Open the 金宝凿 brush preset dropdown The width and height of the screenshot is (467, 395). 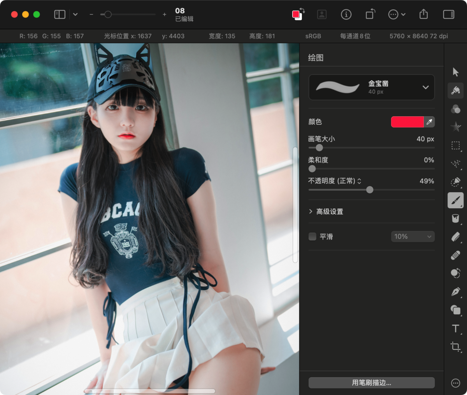click(372, 87)
